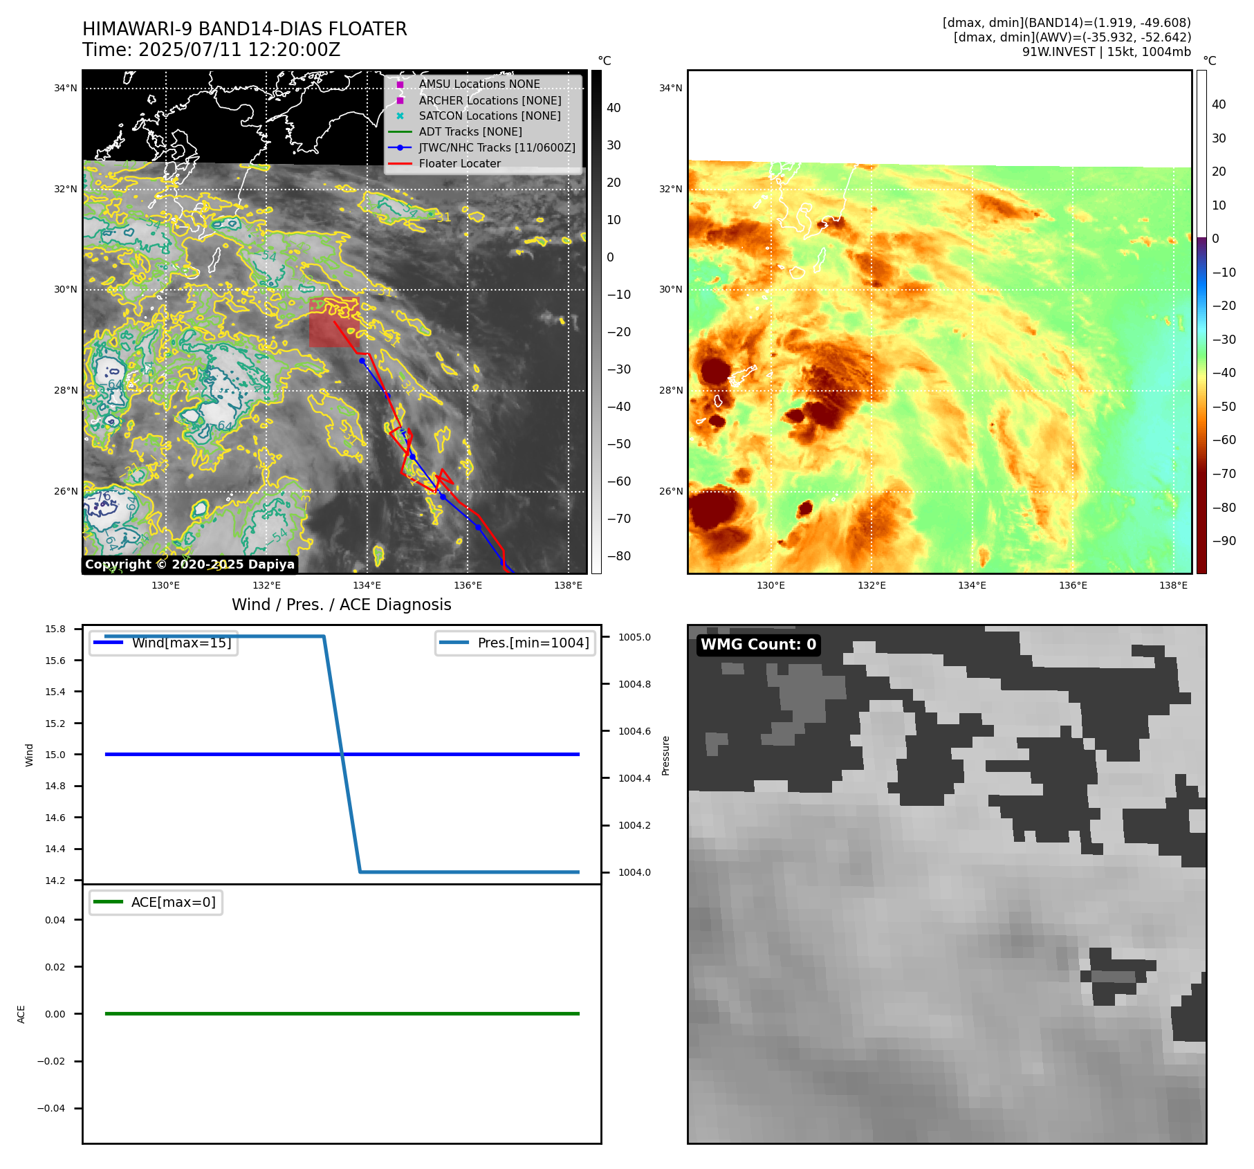Click the '−0.04' ACE axis tick

[x=51, y=1108]
